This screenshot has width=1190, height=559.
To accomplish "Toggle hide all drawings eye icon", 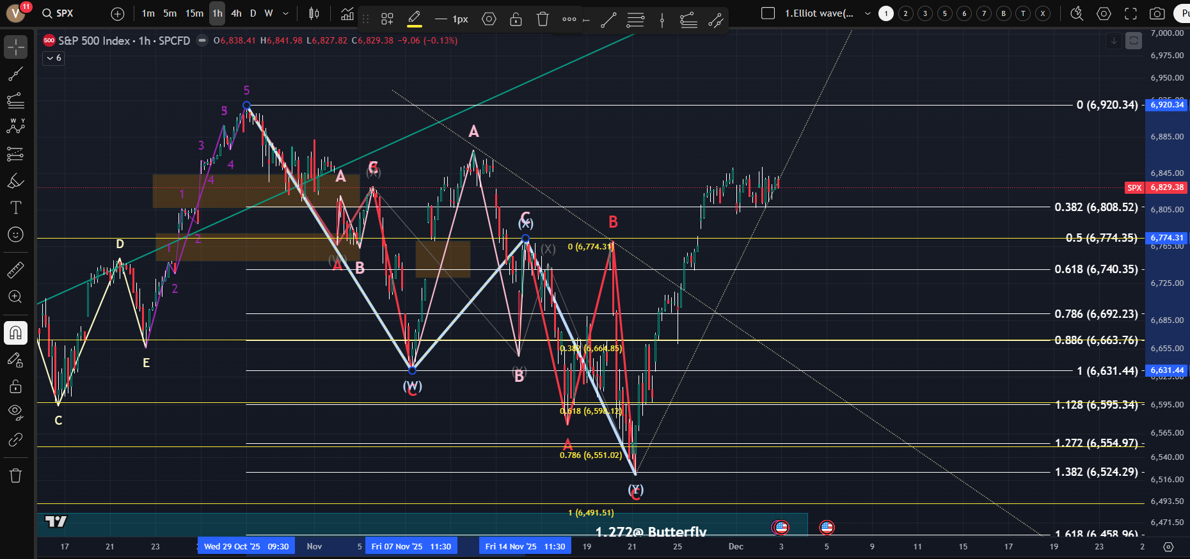I will tap(16, 411).
